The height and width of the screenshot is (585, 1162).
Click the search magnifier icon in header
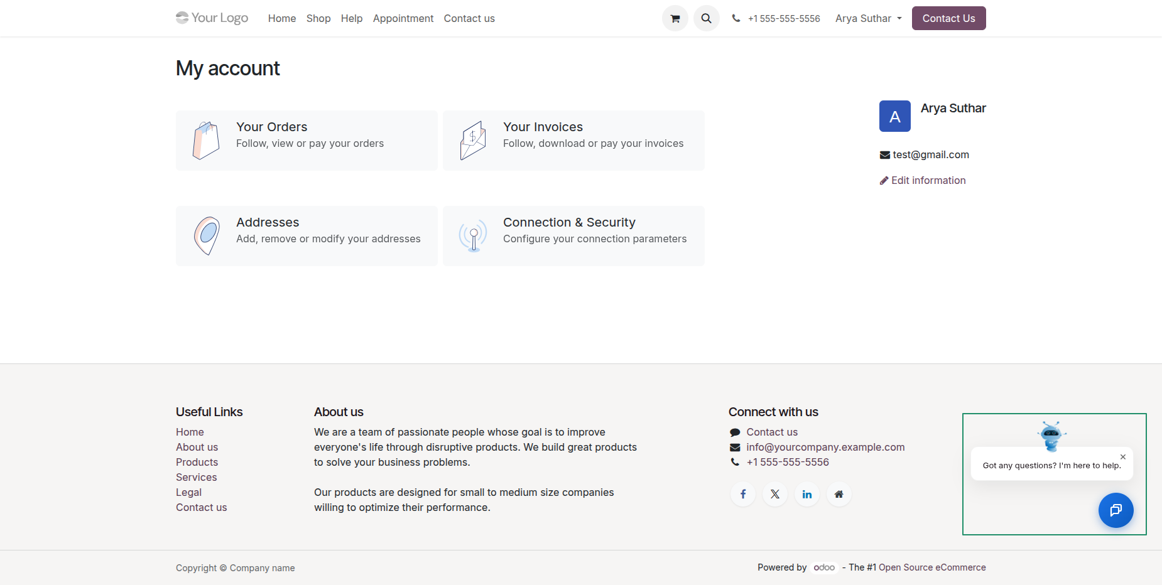(707, 18)
